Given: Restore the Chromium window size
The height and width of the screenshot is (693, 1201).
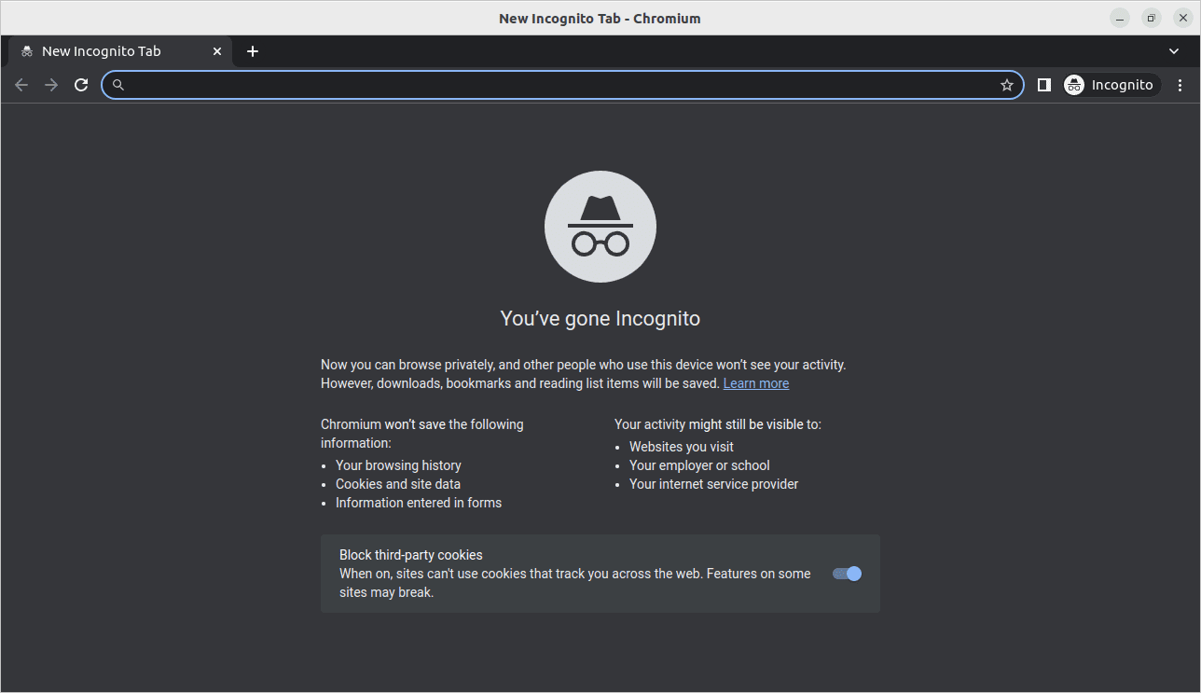Looking at the screenshot, I should coord(1150,18).
